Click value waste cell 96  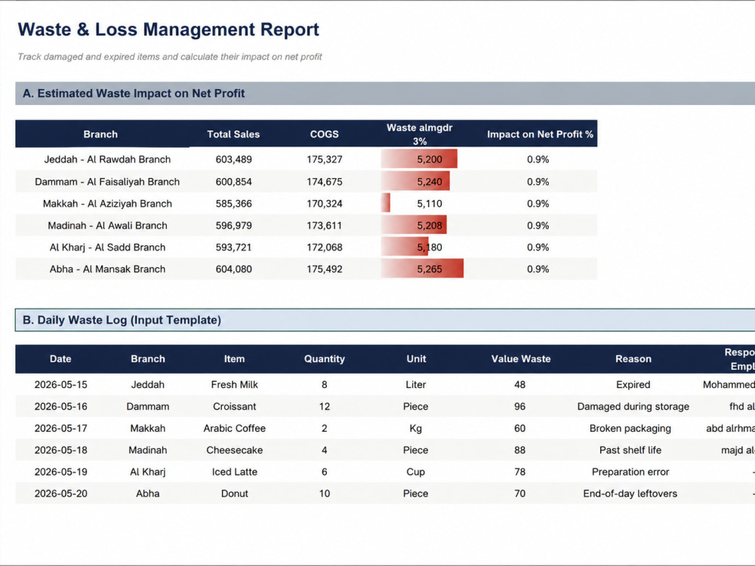520,406
